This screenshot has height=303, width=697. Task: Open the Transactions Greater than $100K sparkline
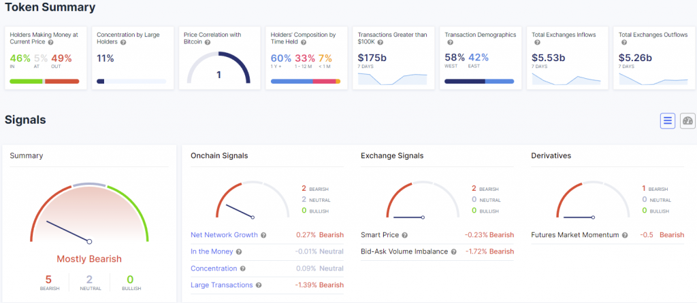[x=393, y=79]
